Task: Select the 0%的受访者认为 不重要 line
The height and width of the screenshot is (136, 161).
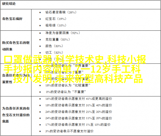Action: pyautogui.click(x=66, y=92)
